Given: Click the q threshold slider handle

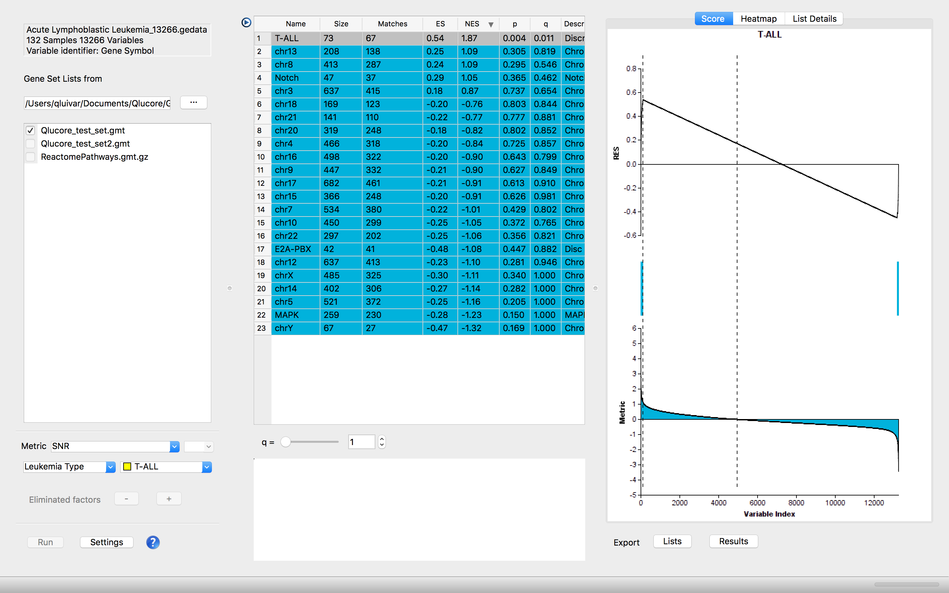Looking at the screenshot, I should click(286, 442).
